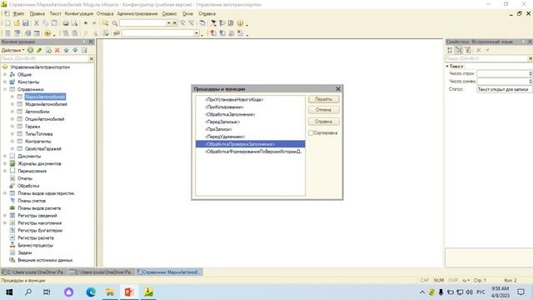This screenshot has width=533, height=300.
Task: Open the Файл menu
Action: (x=18, y=13)
